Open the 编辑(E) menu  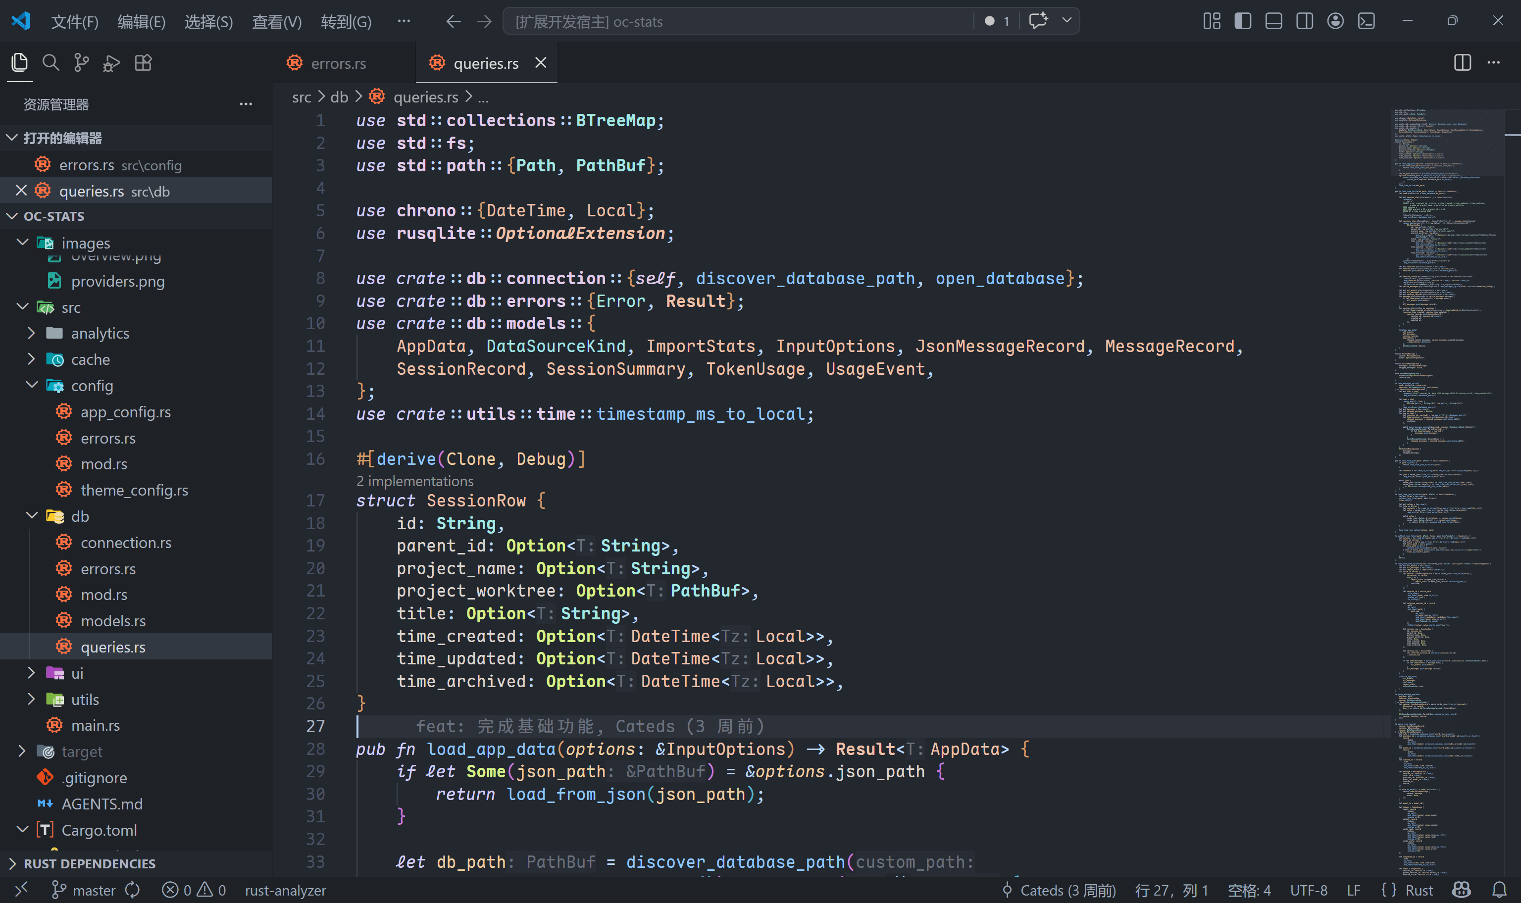tap(141, 22)
